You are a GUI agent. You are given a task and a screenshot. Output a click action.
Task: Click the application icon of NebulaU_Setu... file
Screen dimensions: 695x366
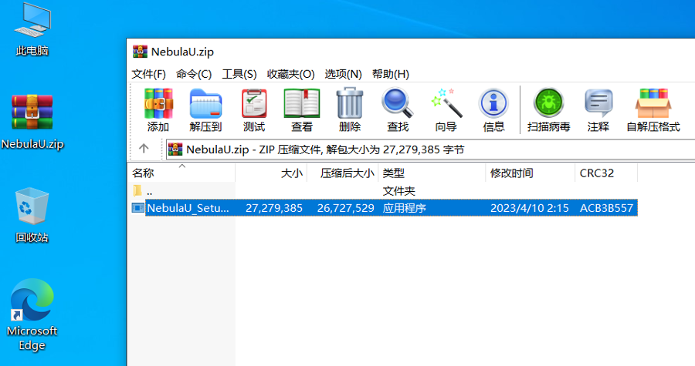(x=138, y=208)
